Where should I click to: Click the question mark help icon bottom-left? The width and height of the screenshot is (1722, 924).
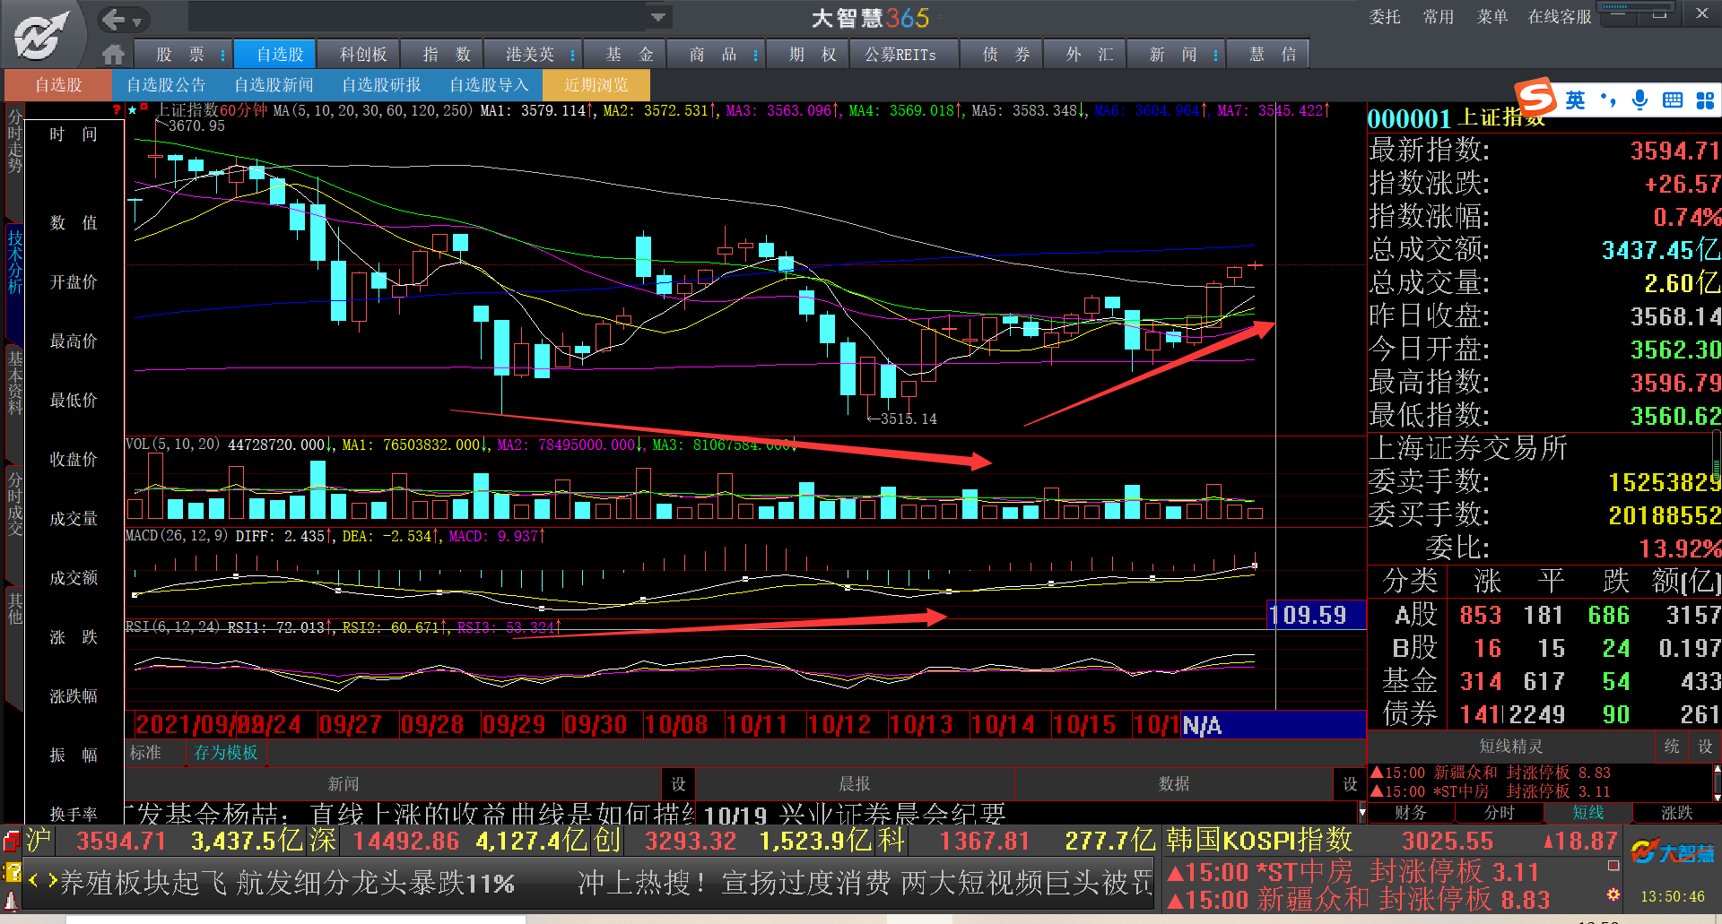[12, 871]
